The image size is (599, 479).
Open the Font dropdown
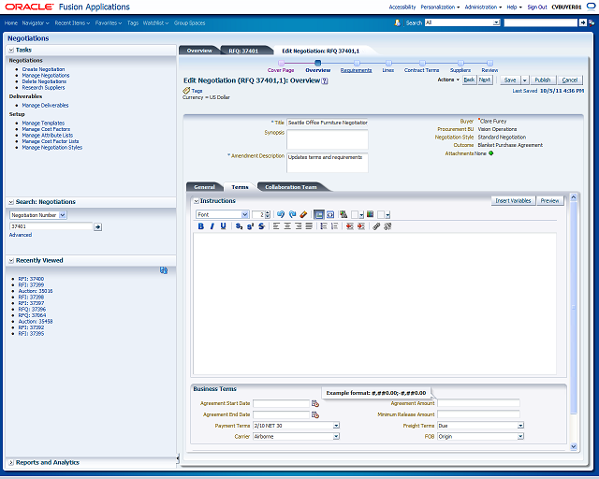[x=245, y=214]
